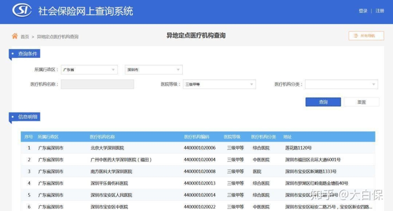Click the orange home icon in breadcrumb
Viewport: 393px width, 211px height.
pos(15,36)
